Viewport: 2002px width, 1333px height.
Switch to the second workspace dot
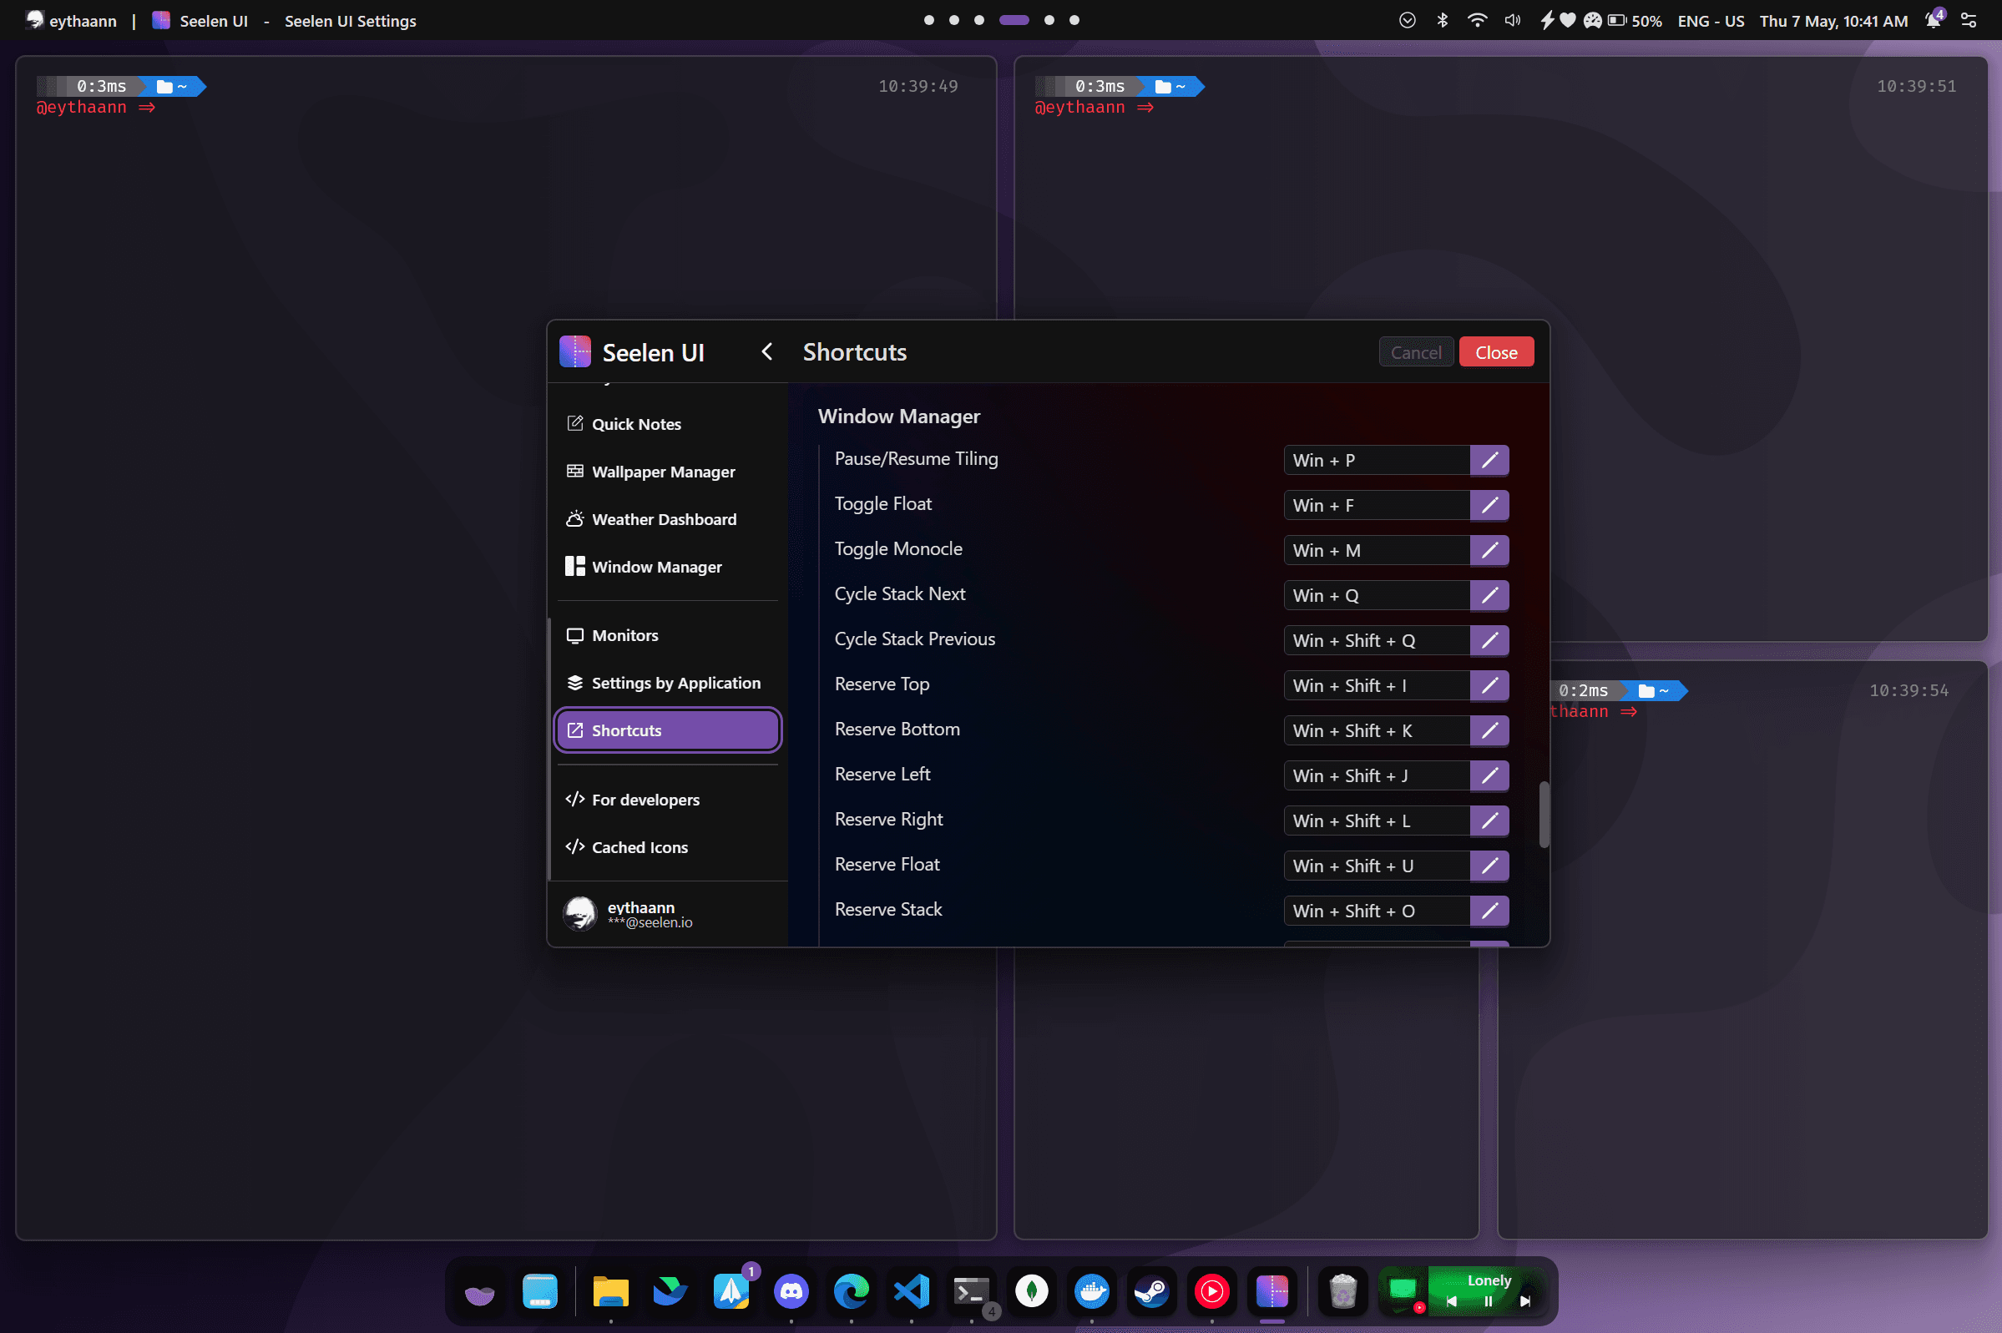click(x=953, y=20)
